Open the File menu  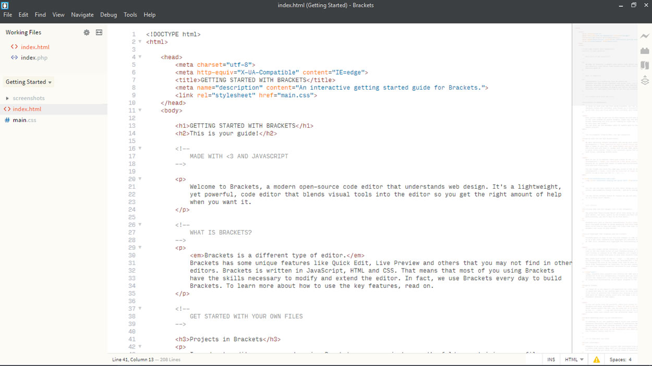(8, 15)
